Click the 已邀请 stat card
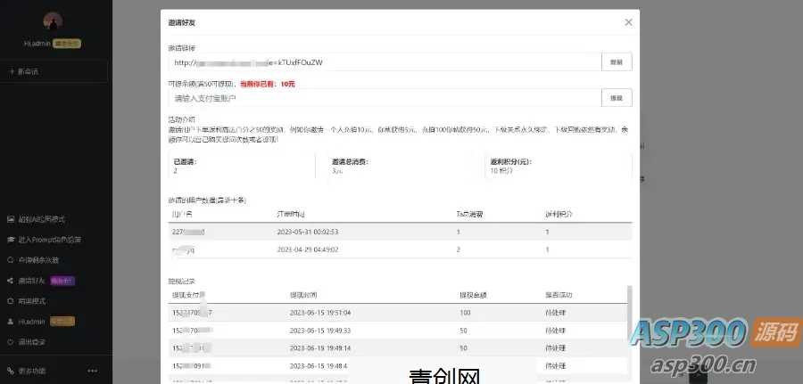 click(242, 166)
